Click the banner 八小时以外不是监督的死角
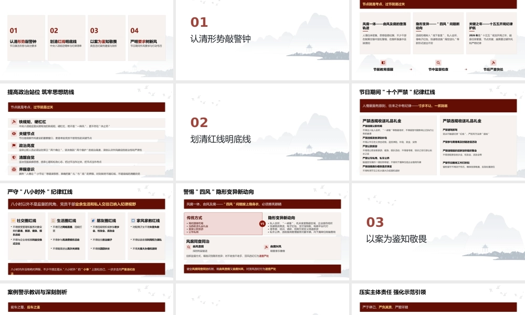Screen dimensions: 525x315 [87, 204]
